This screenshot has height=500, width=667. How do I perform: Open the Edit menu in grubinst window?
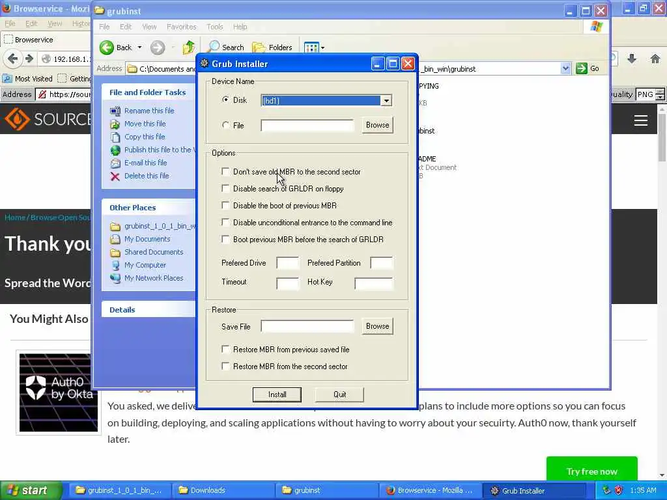[126, 27]
